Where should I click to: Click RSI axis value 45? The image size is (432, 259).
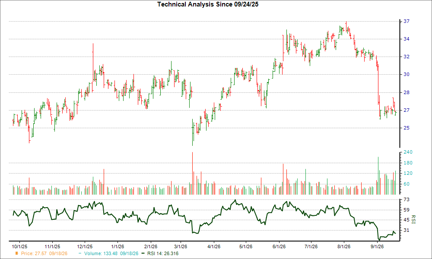pos(407,220)
